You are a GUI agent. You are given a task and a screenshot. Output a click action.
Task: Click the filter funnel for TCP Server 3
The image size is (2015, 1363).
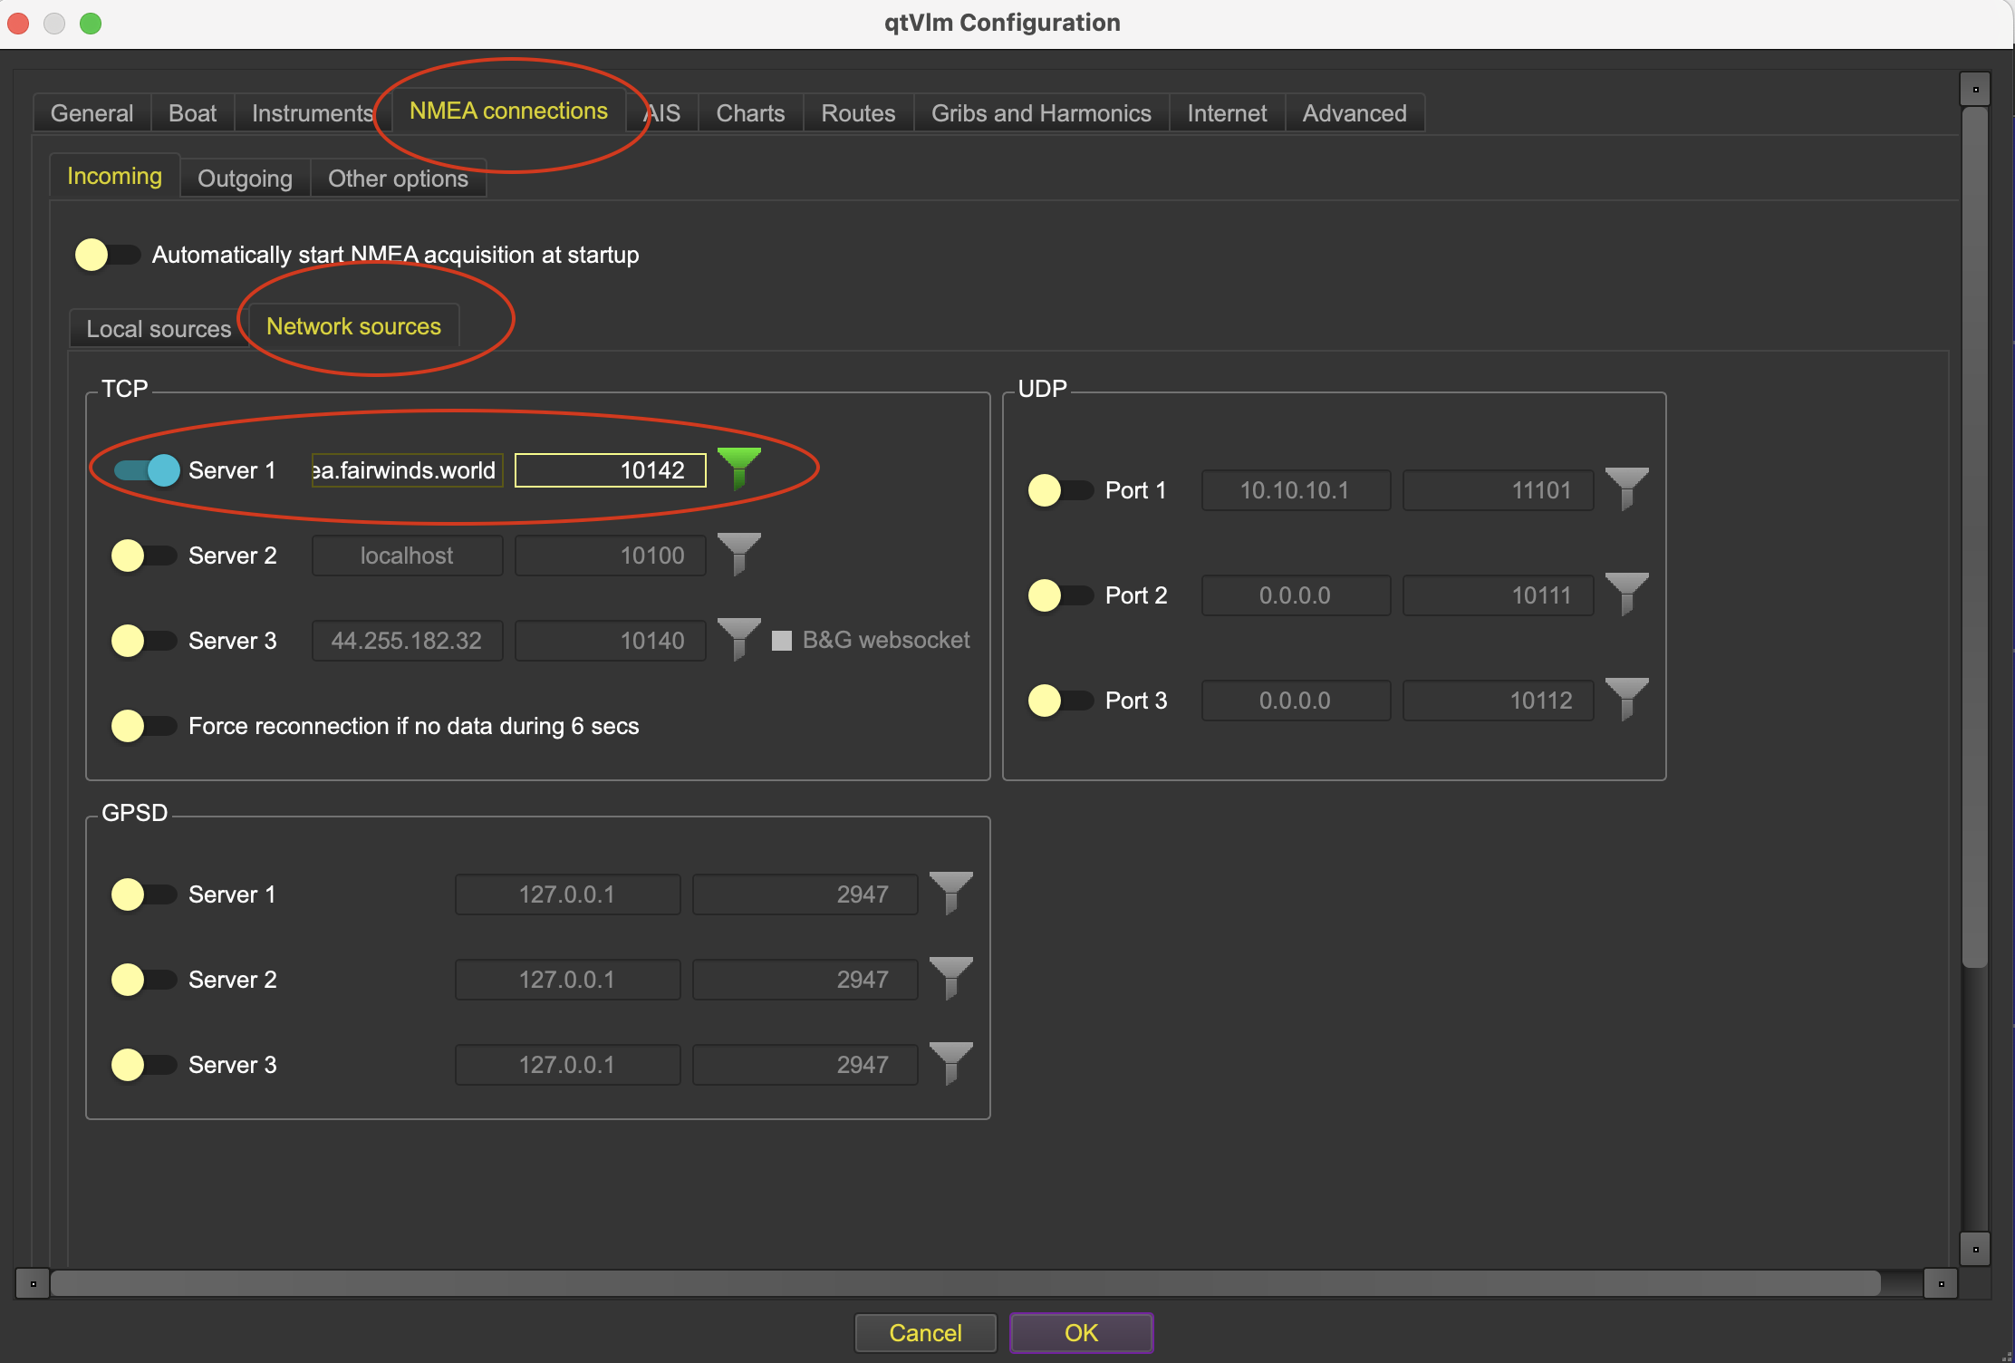(x=738, y=638)
